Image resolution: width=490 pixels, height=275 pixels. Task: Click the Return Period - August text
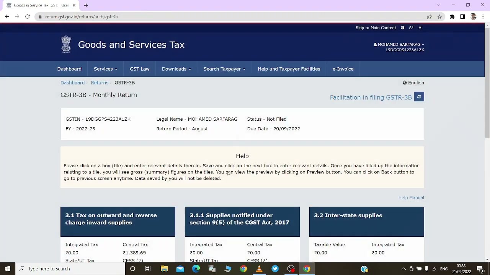[182, 129]
